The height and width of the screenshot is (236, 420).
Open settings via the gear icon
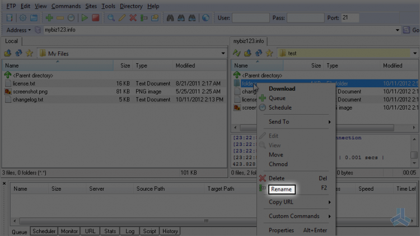point(23,18)
